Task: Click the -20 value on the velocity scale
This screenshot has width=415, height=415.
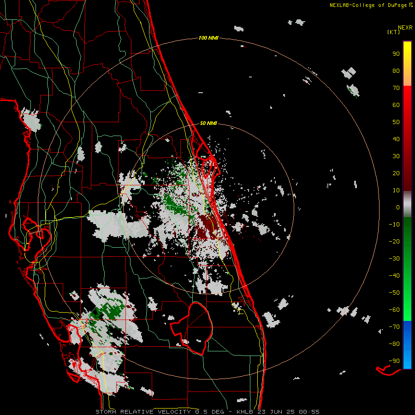Action: tap(394, 242)
